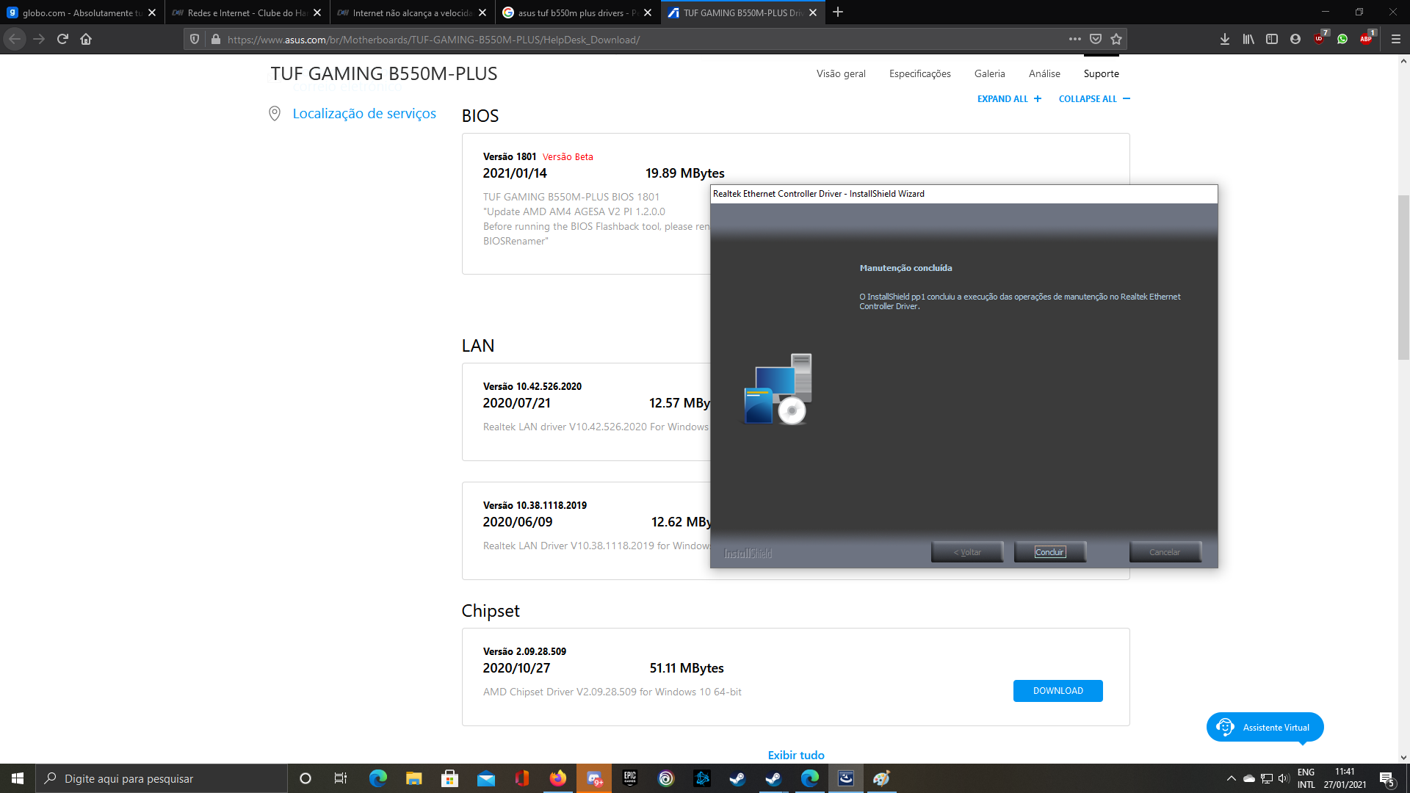Open the Assistente Virtual chat
The height and width of the screenshot is (793, 1410).
(1265, 727)
